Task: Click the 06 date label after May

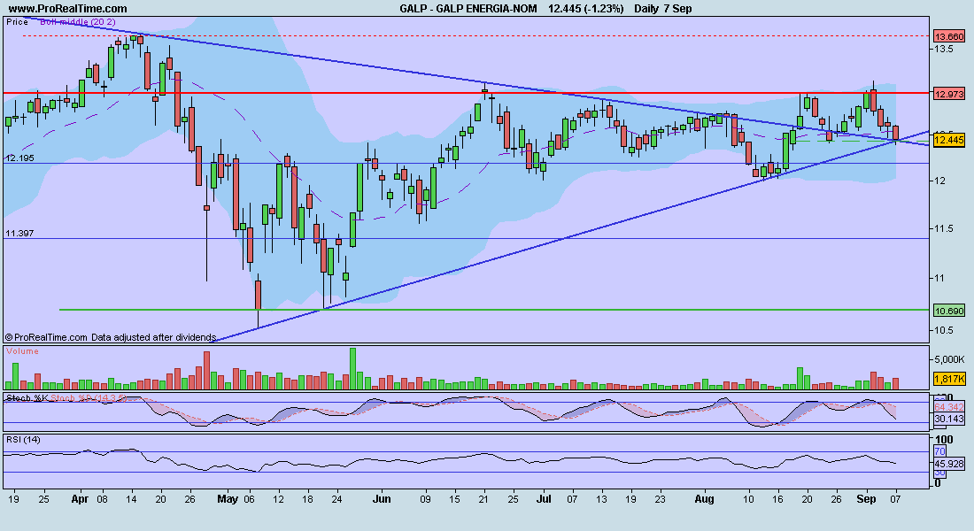Action: (249, 499)
